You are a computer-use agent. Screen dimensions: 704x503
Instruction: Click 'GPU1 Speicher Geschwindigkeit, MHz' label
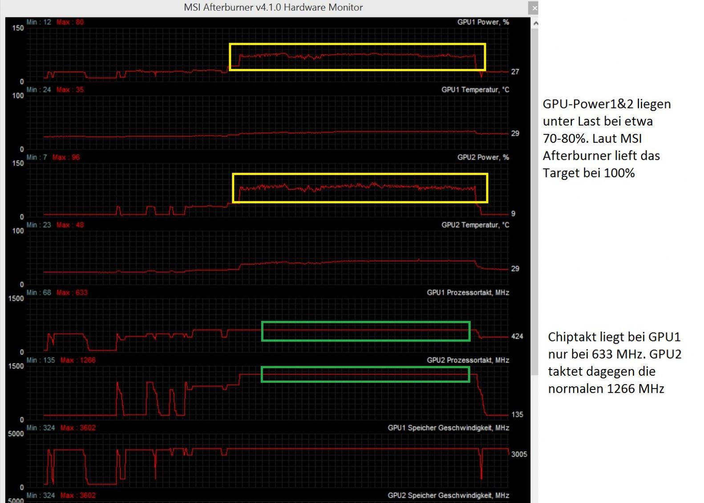coord(448,428)
